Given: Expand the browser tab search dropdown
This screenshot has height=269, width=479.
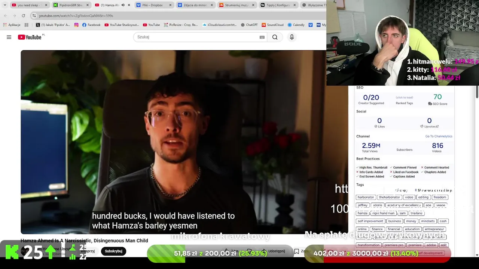Looking at the screenshot, I should coord(4,5).
